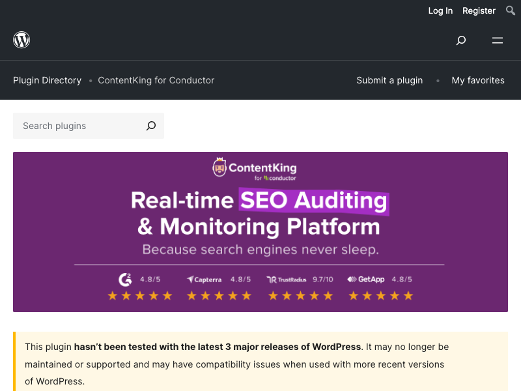Click the 'Real-time' heading word
The width and height of the screenshot is (521, 391).
tap(182, 201)
